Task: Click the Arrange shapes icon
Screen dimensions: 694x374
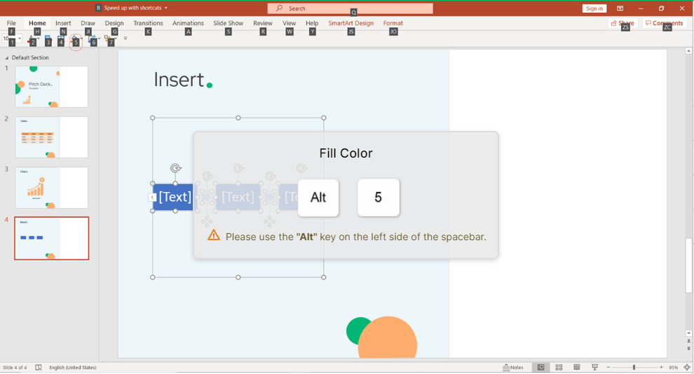Action: 109,39
